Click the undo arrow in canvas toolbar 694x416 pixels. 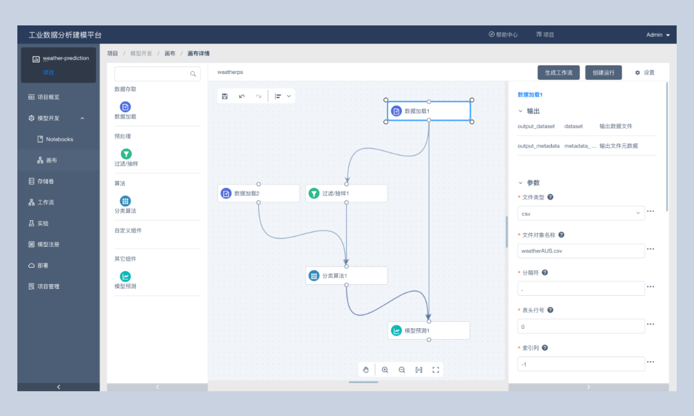(x=242, y=96)
